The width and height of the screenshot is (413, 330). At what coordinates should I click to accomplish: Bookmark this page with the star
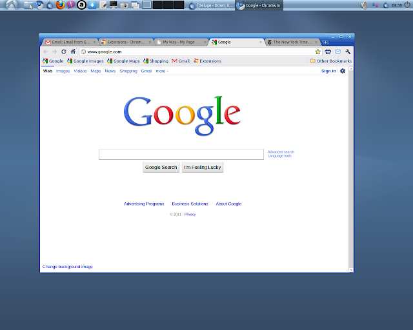coord(318,52)
